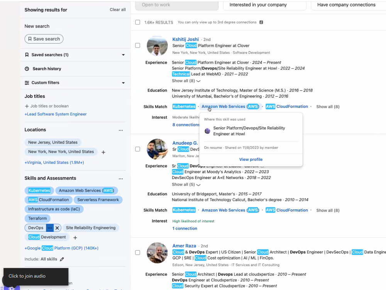Open Anudeep G. profile photo
386x290 pixels.
tap(157, 149)
